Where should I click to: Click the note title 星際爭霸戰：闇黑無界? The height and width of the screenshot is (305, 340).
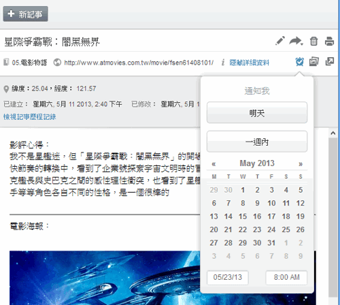[52, 42]
